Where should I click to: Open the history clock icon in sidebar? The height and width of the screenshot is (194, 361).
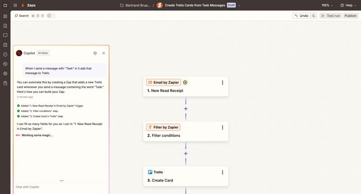5,54
